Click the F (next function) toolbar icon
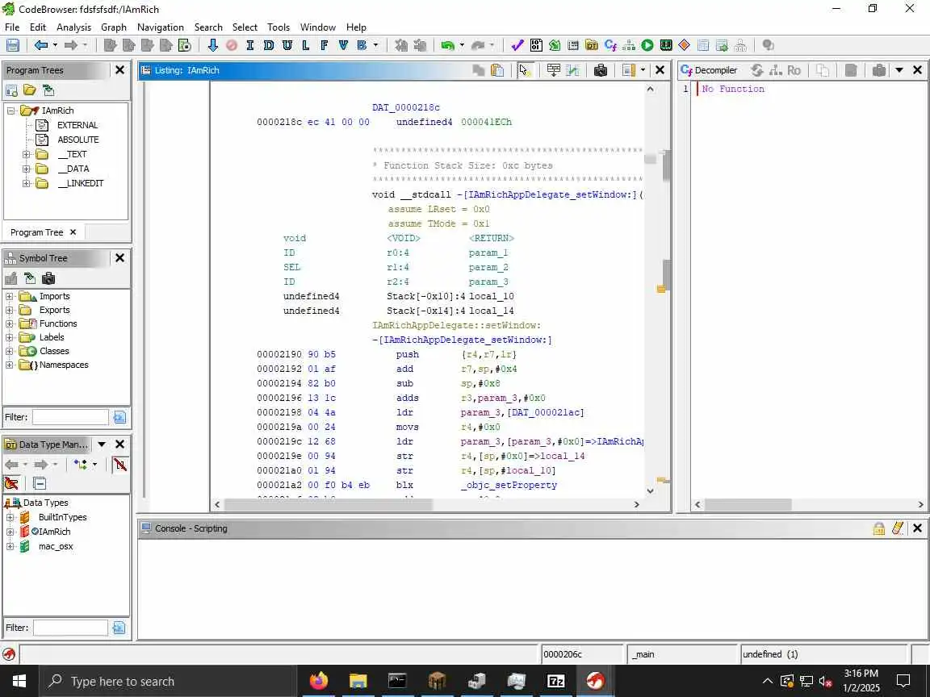The height and width of the screenshot is (697, 930). pyautogui.click(x=325, y=45)
